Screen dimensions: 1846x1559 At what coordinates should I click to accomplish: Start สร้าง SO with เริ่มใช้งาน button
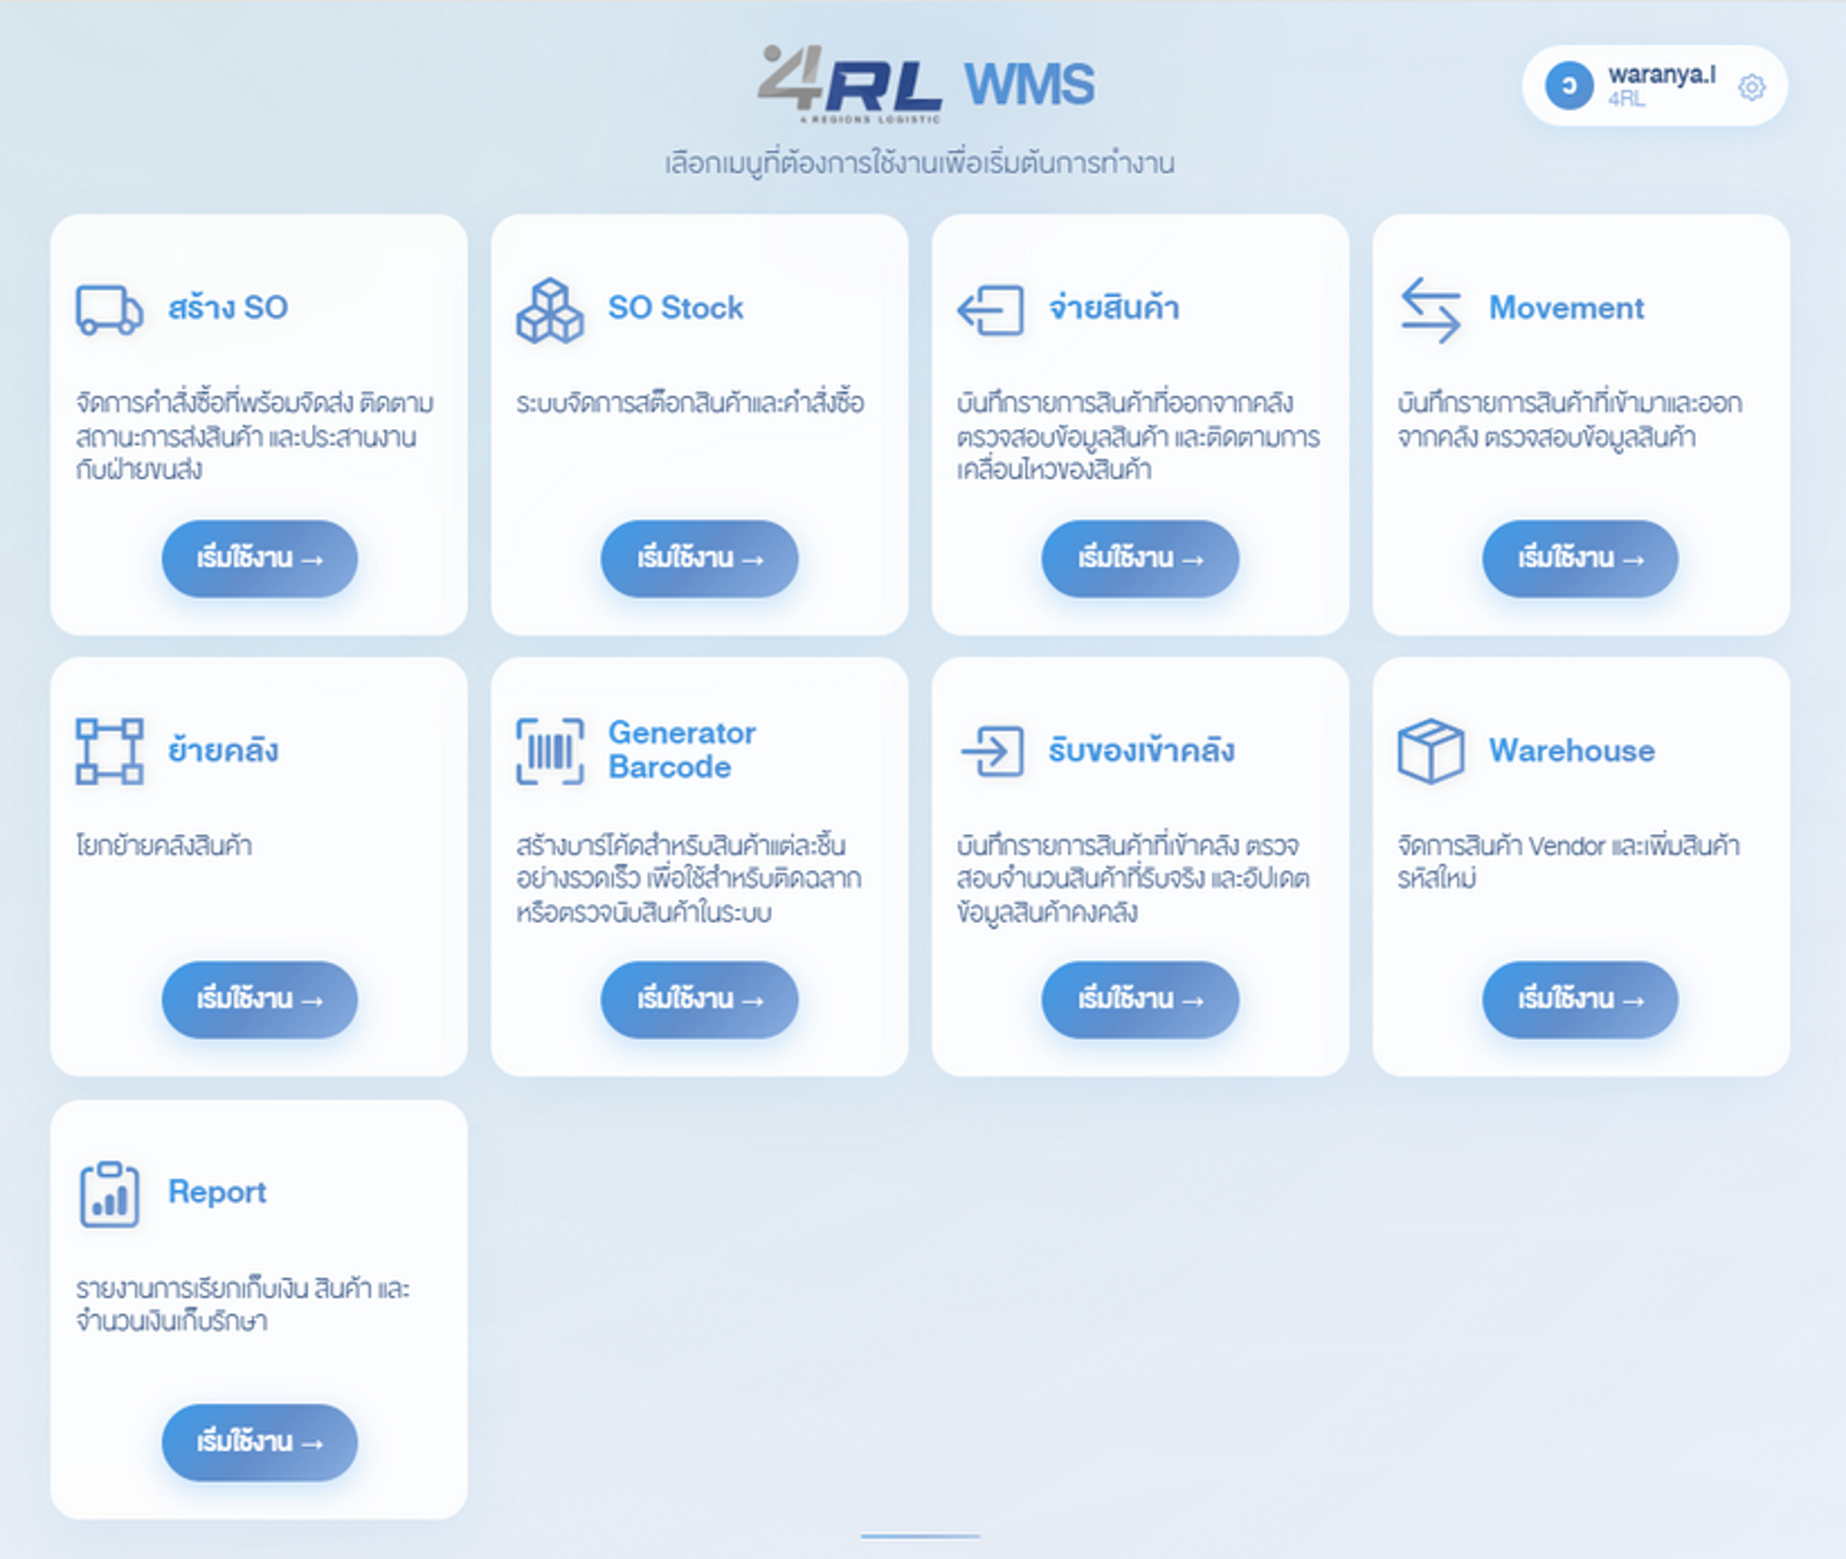(259, 560)
